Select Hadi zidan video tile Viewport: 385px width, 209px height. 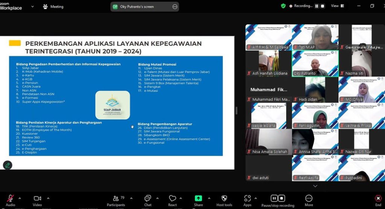[x=315, y=89]
